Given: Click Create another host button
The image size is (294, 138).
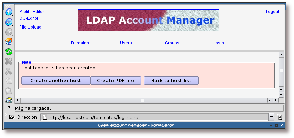Looking at the screenshot, I should tap(56, 81).
